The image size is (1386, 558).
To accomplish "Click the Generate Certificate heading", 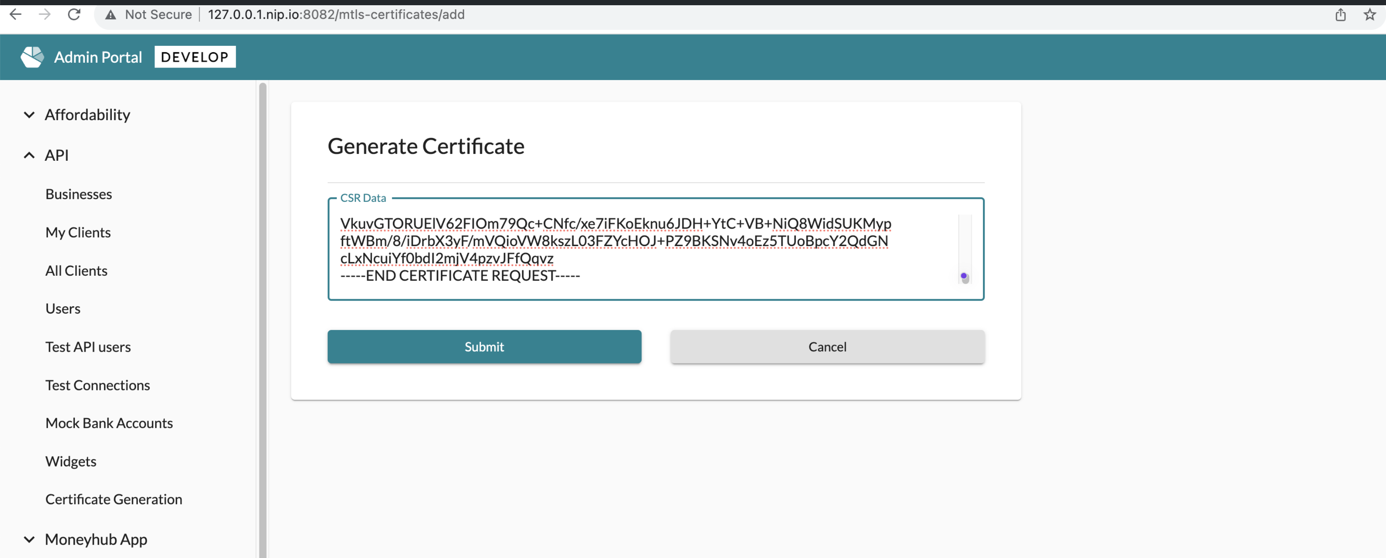I will click(426, 146).
